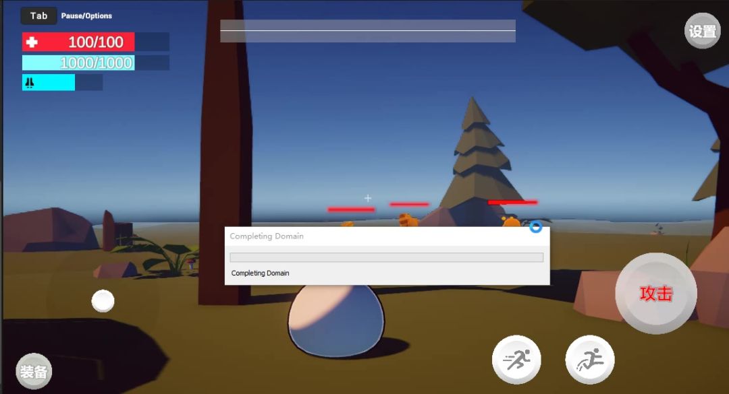The image size is (729, 394).
Task: Select the blue slime player character
Action: [x=335, y=319]
